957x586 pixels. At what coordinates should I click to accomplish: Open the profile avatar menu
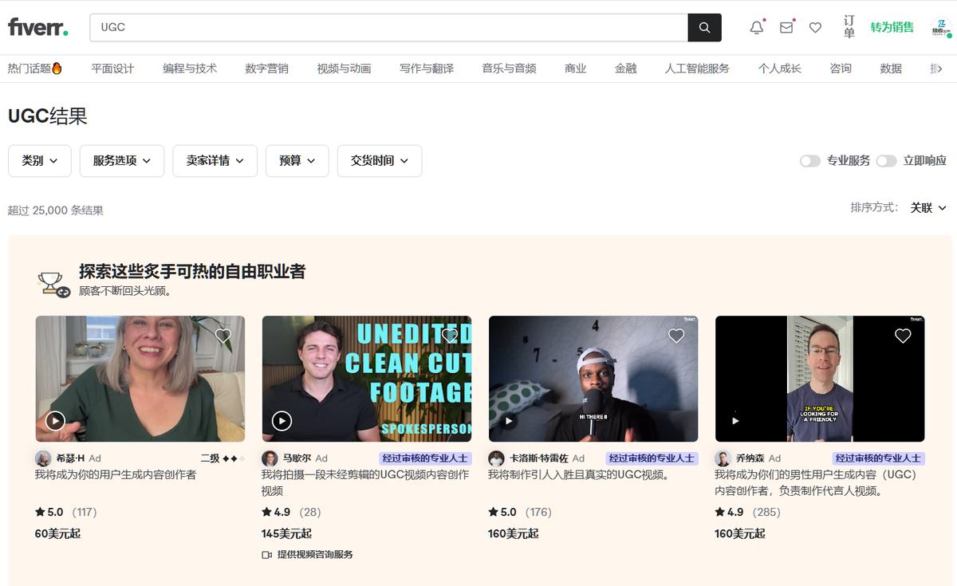[x=941, y=27]
